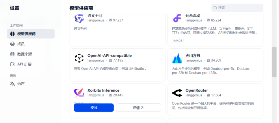Click the database icon beside 数据来源
279x123 pixels.
12,54
